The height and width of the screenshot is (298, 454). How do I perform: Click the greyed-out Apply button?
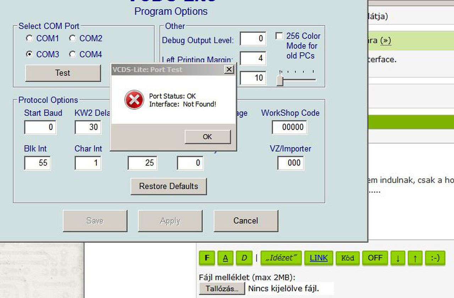click(x=170, y=221)
